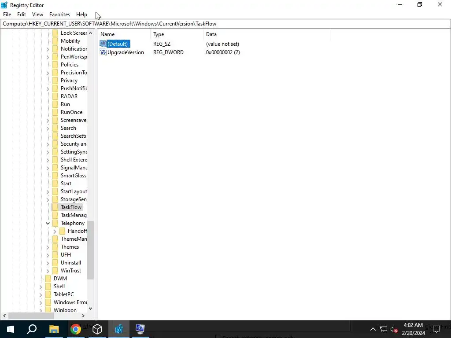
Task: Open the Edit menu
Action: click(22, 15)
